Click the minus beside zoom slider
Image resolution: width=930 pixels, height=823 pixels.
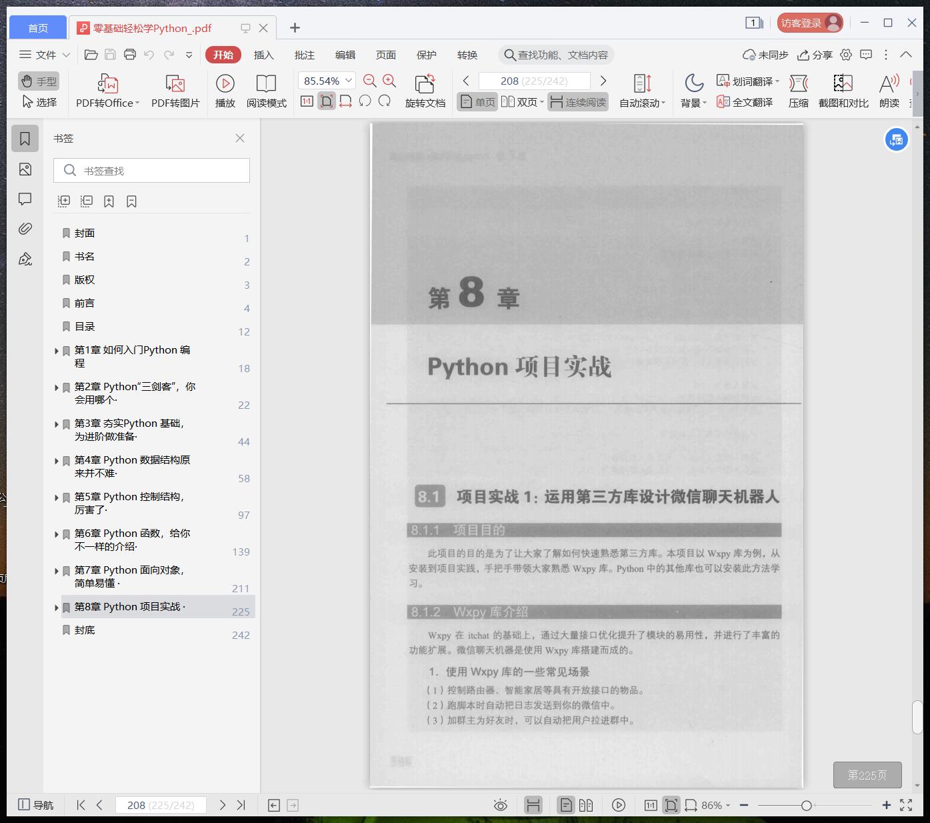[x=744, y=805]
